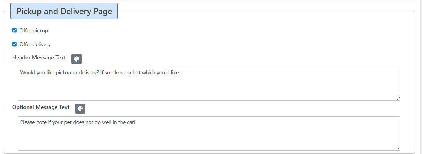Screen dimensions: 422x154
Task: Focus the Optional Message Text textarea
Action: click(209, 137)
